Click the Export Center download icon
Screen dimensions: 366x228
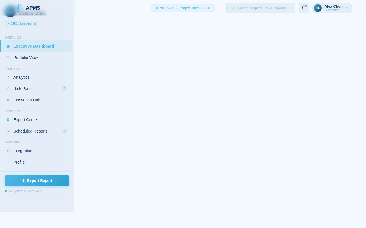click(x=8, y=120)
